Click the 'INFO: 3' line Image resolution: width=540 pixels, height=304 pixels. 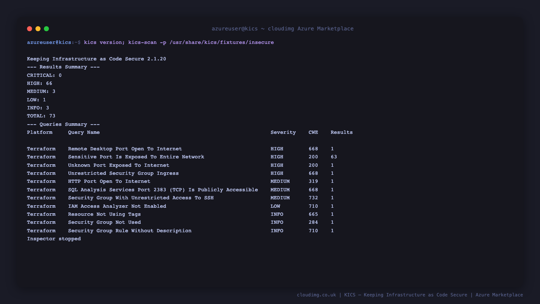(x=38, y=108)
